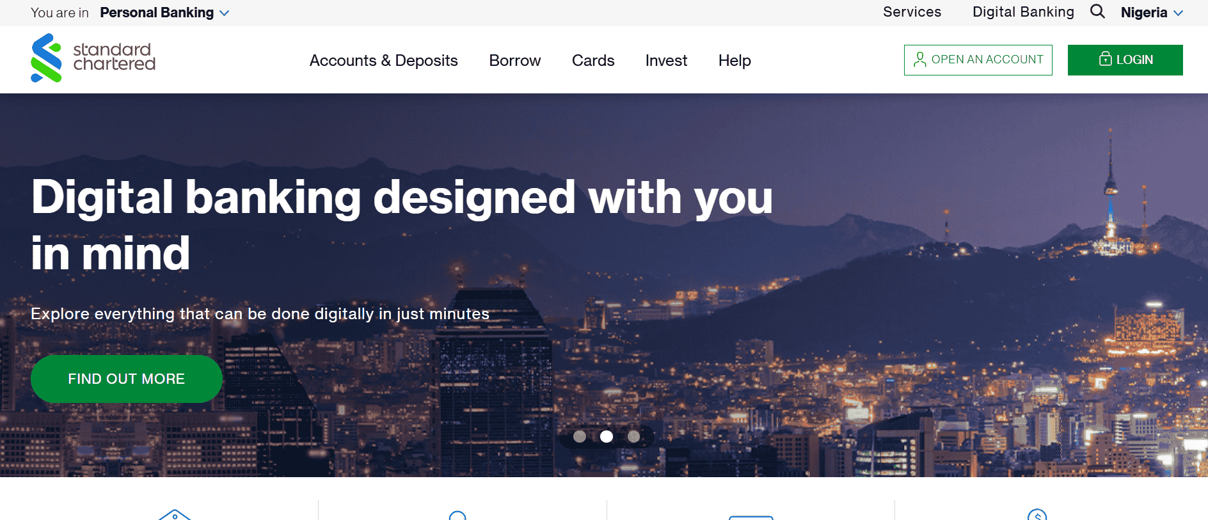Open the Accounts & Deposits menu
Viewport: 1208px width, 520px height.
383,61
